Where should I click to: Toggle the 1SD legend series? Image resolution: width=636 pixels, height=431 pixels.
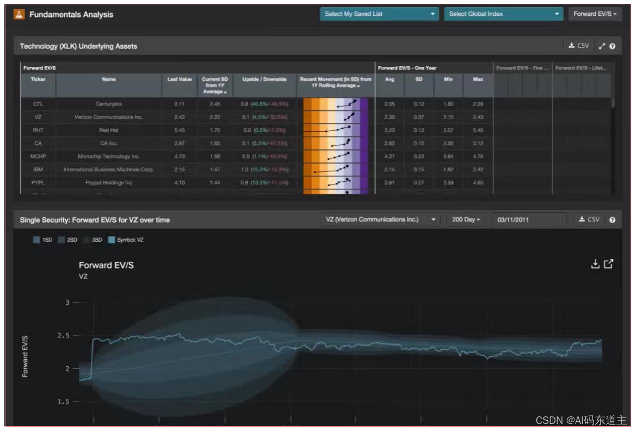click(42, 239)
